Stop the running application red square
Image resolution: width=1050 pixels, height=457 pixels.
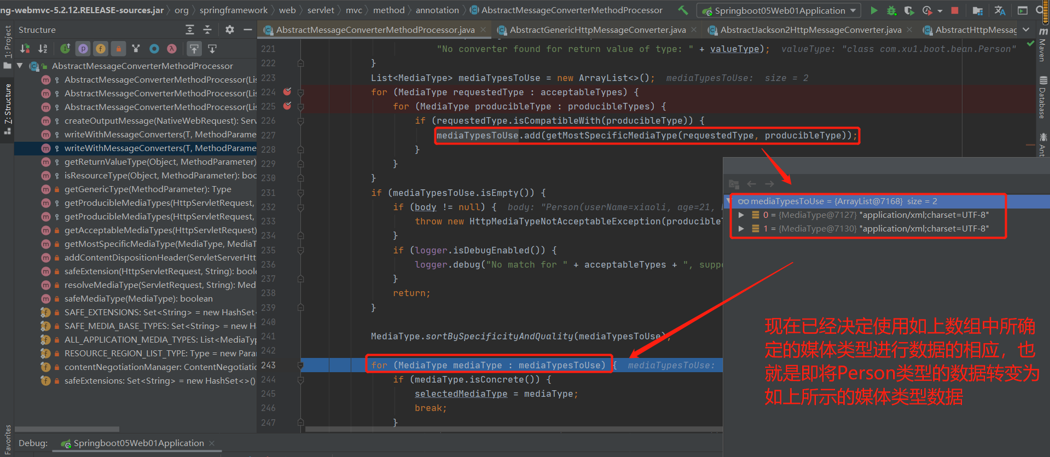pos(955,10)
